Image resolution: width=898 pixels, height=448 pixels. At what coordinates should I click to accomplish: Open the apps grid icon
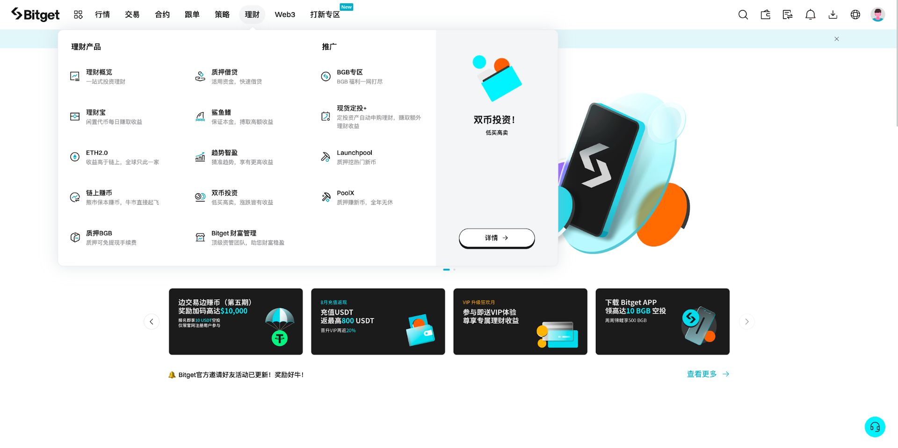(x=78, y=14)
